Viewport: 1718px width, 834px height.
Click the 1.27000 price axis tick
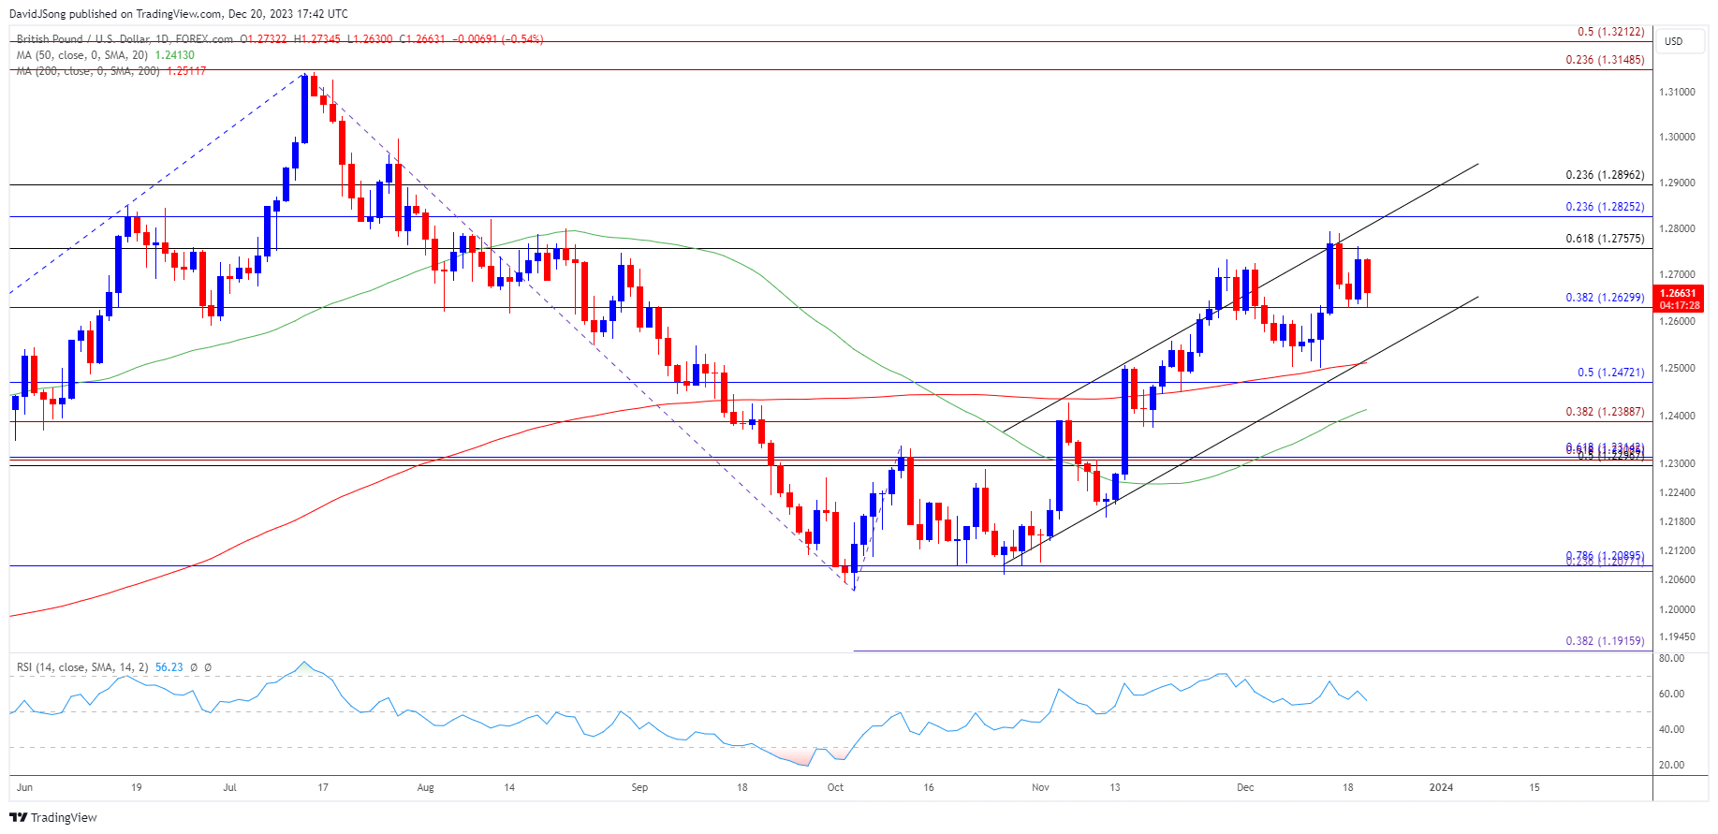point(1677,275)
